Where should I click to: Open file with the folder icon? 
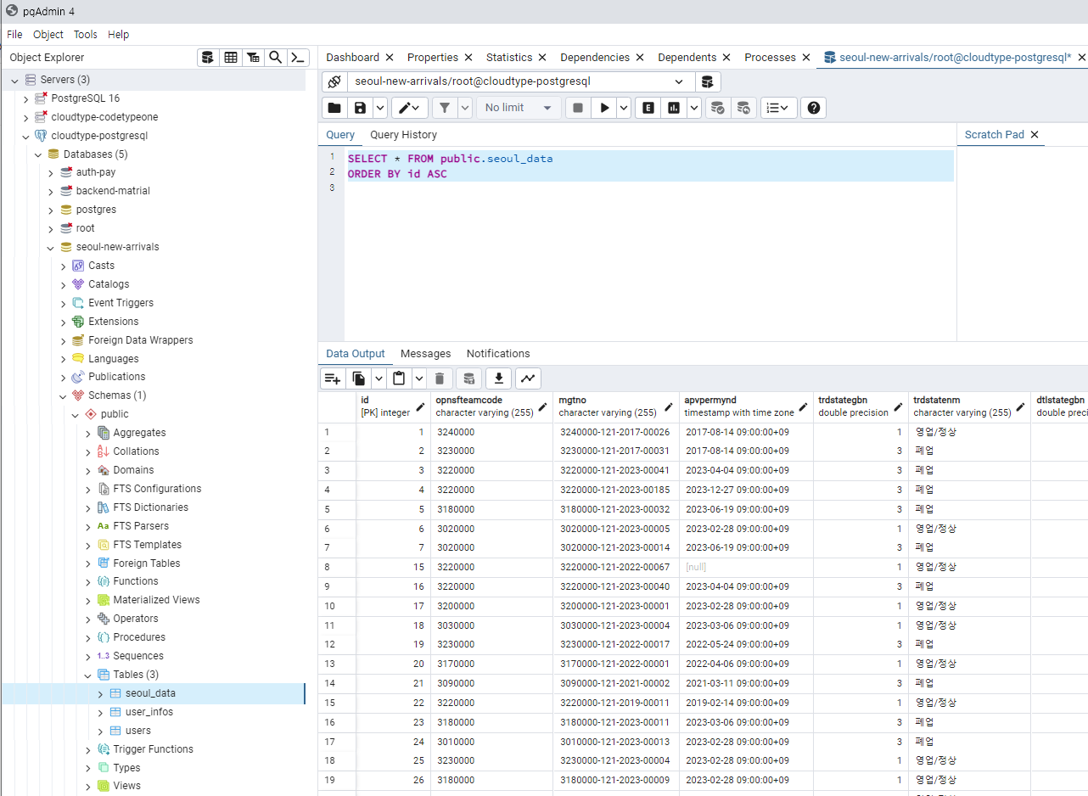pos(334,108)
